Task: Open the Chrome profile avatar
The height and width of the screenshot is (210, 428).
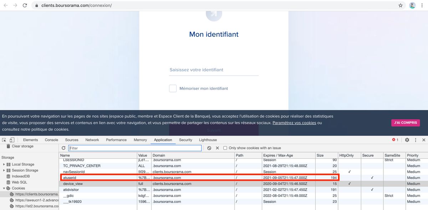Action: 412,5
